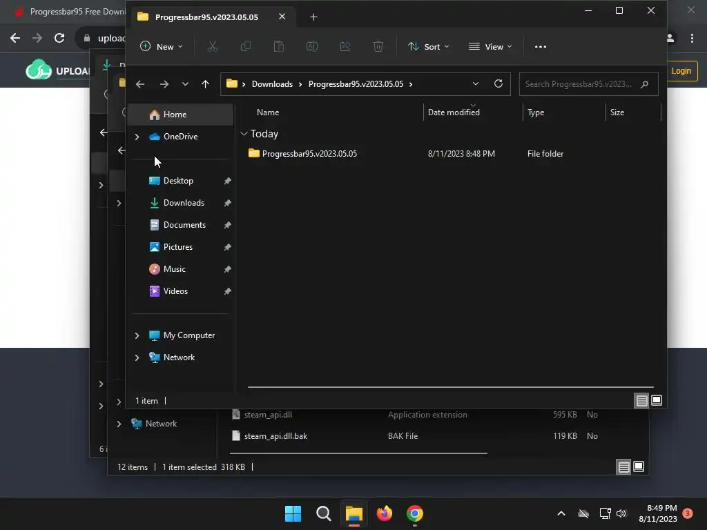Navigate up one folder level arrow
This screenshot has width=707, height=530.
tap(205, 84)
